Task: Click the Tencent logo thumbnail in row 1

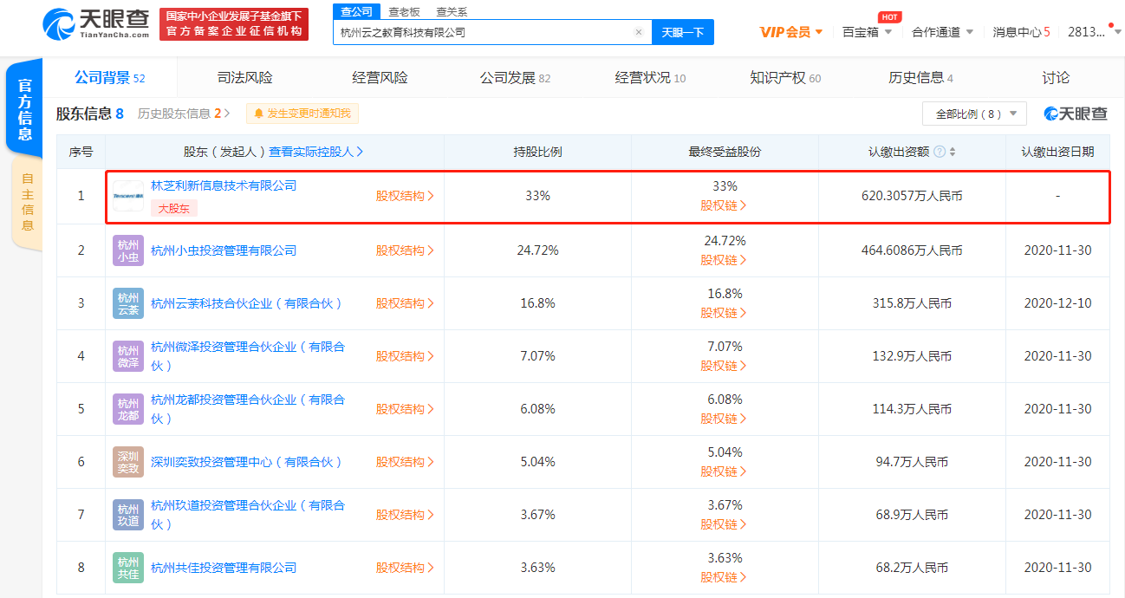Action: coord(128,196)
